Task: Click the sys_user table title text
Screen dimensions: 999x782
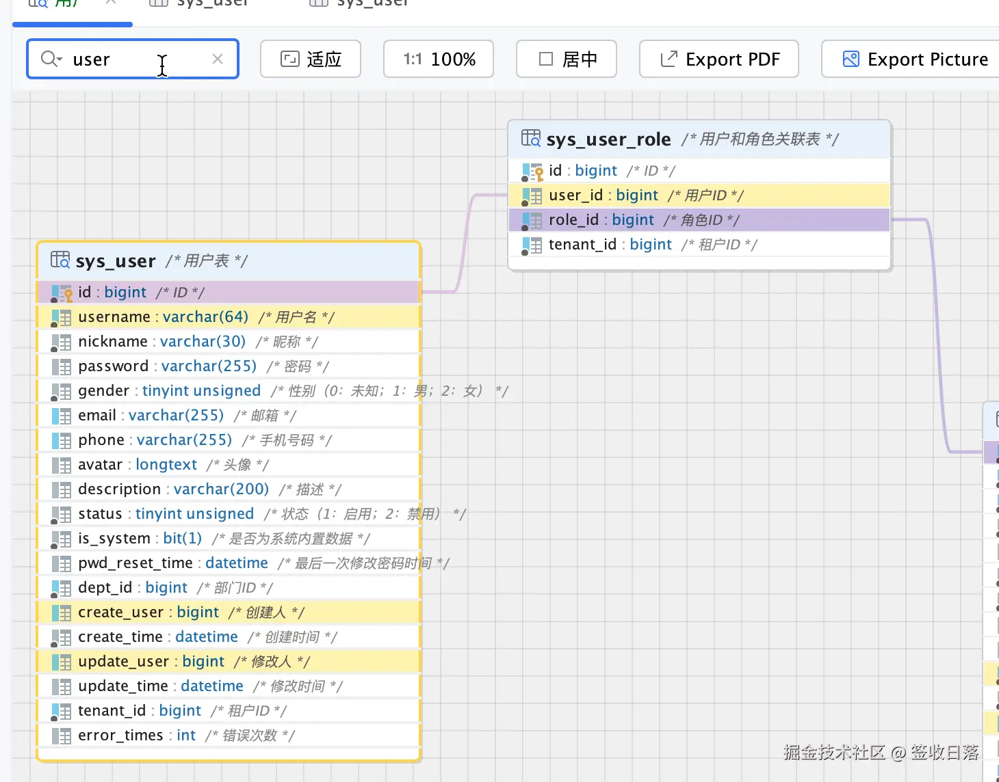Action: pyautogui.click(x=116, y=261)
